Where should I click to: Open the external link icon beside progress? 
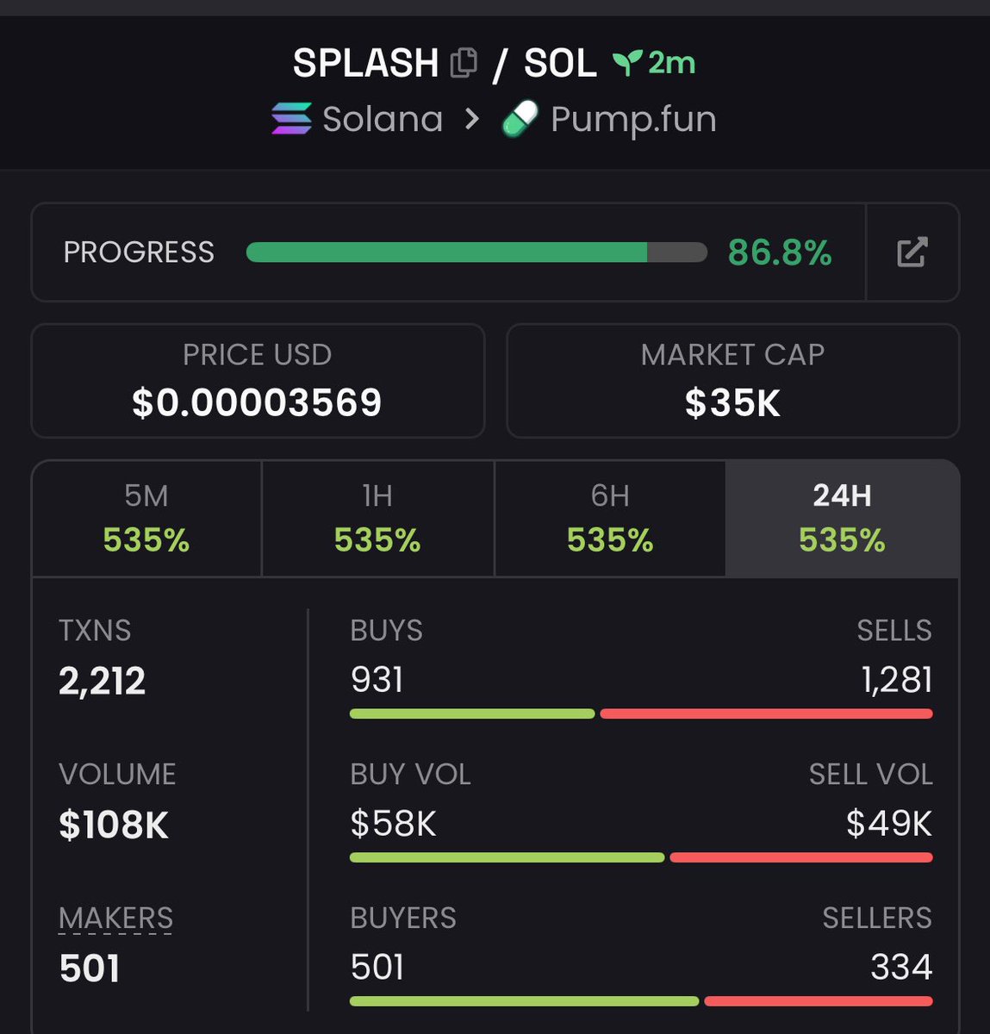tap(912, 252)
